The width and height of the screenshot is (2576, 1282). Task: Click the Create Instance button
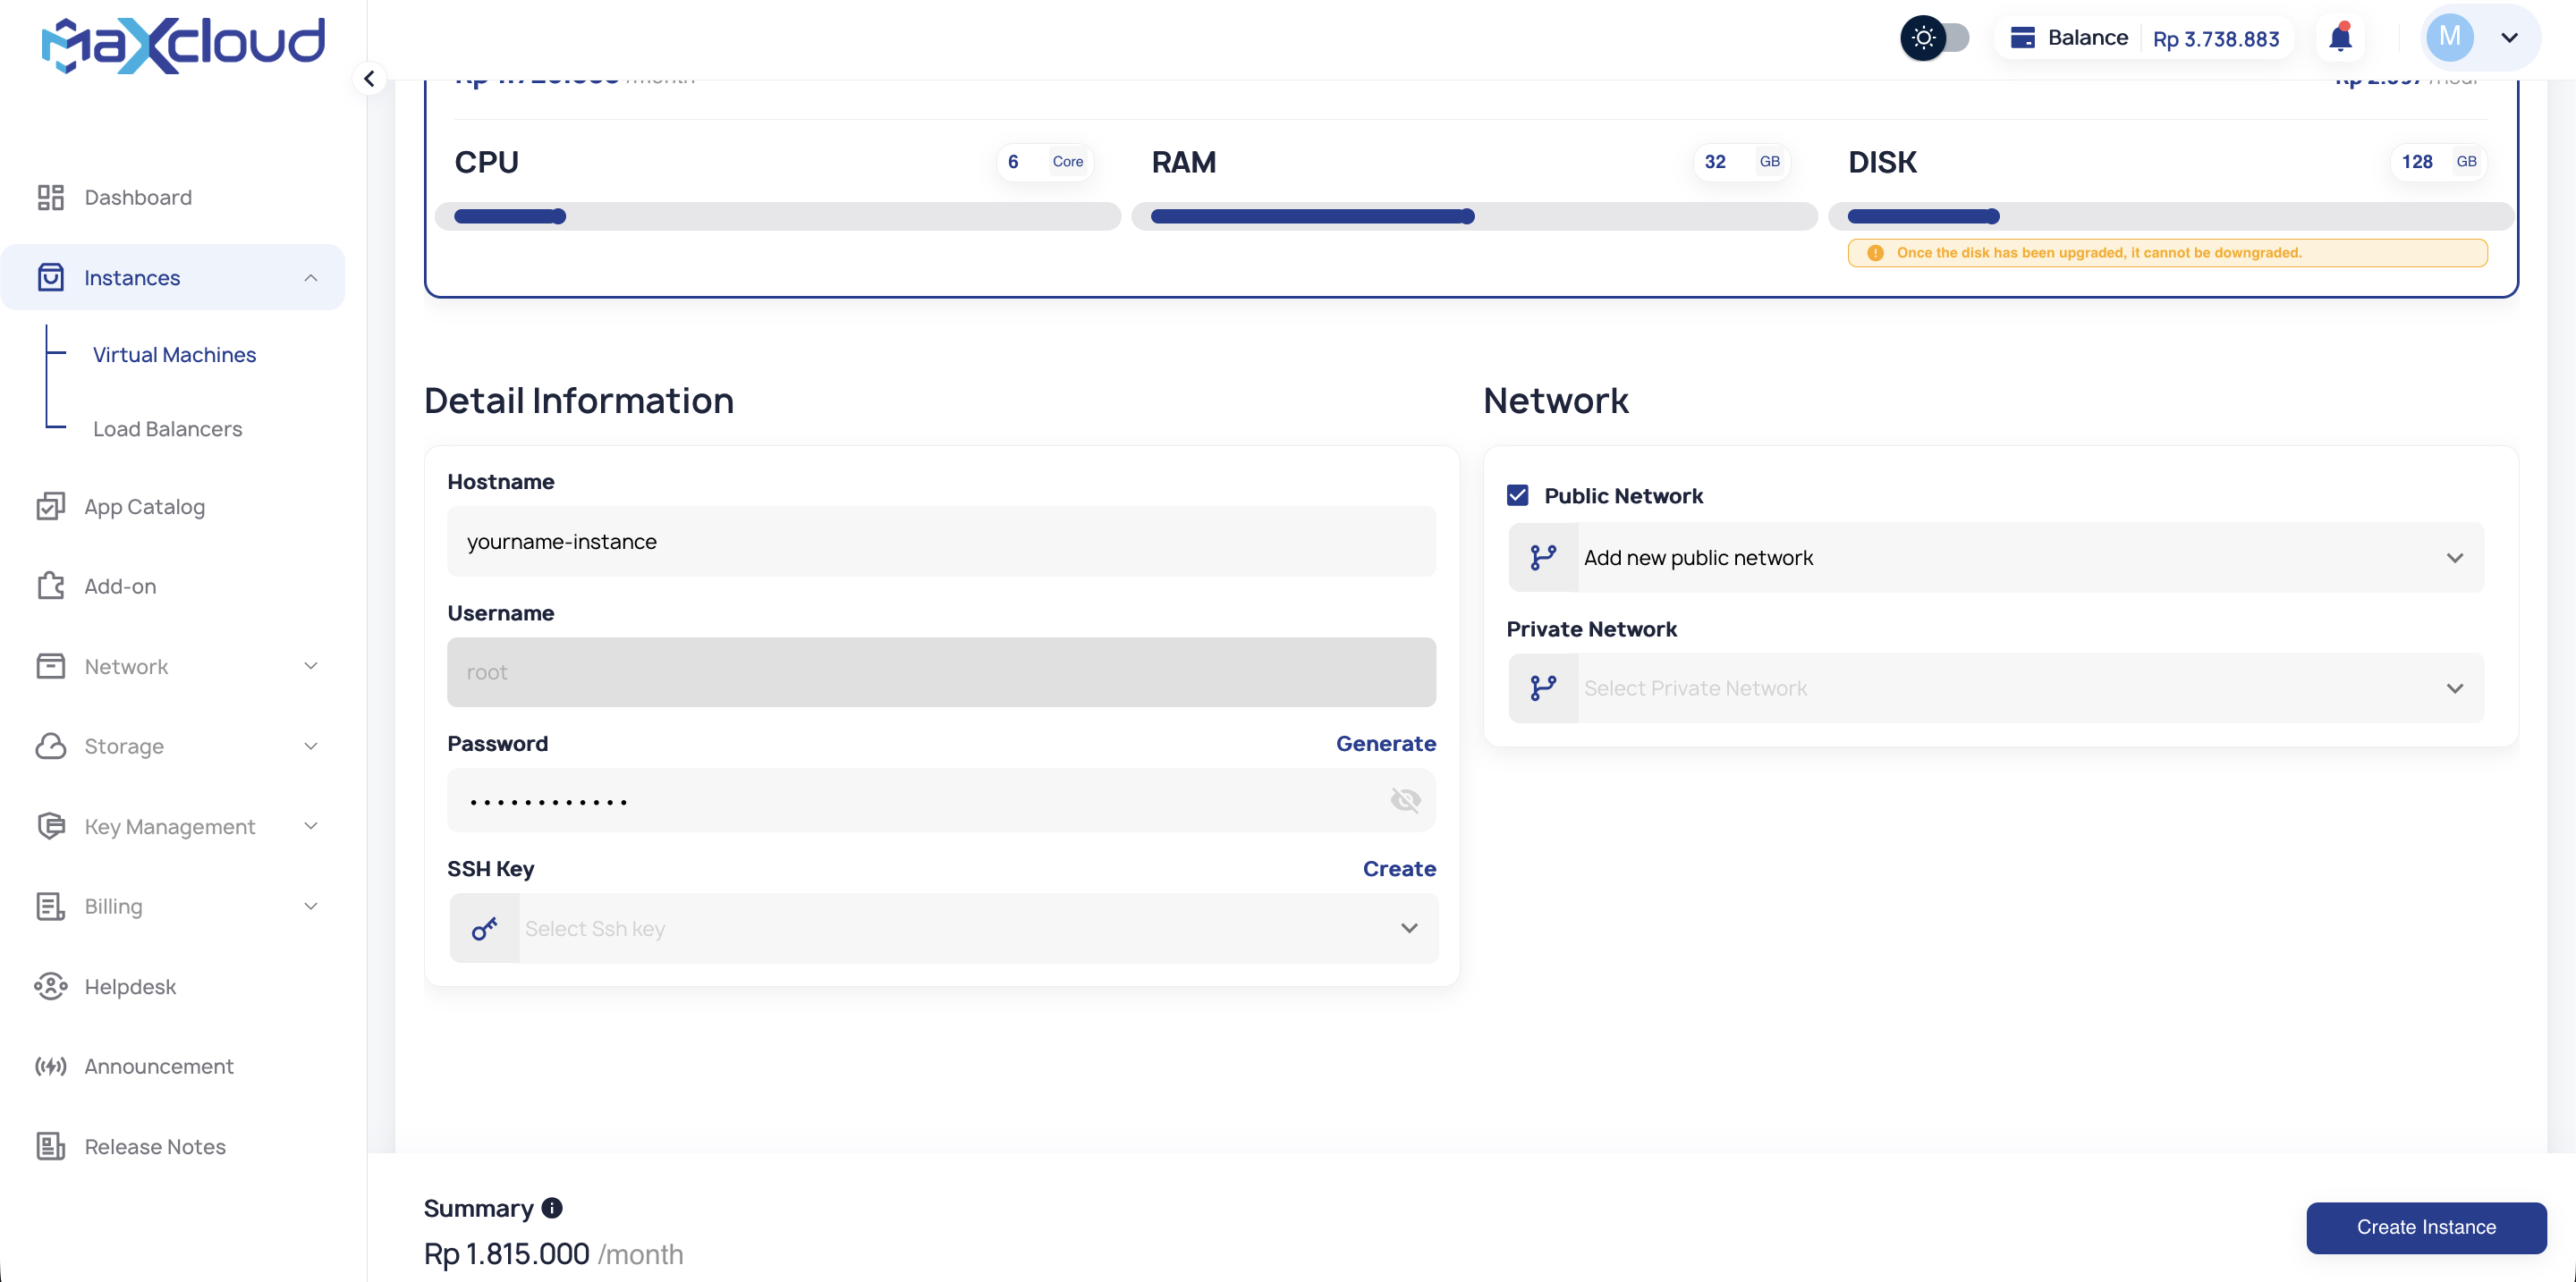[x=2426, y=1227]
